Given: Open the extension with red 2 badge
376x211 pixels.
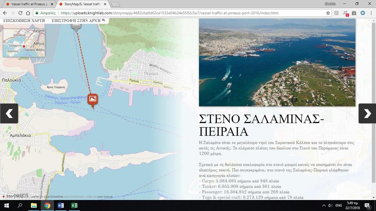Looking at the screenshot, I should click(x=346, y=13).
